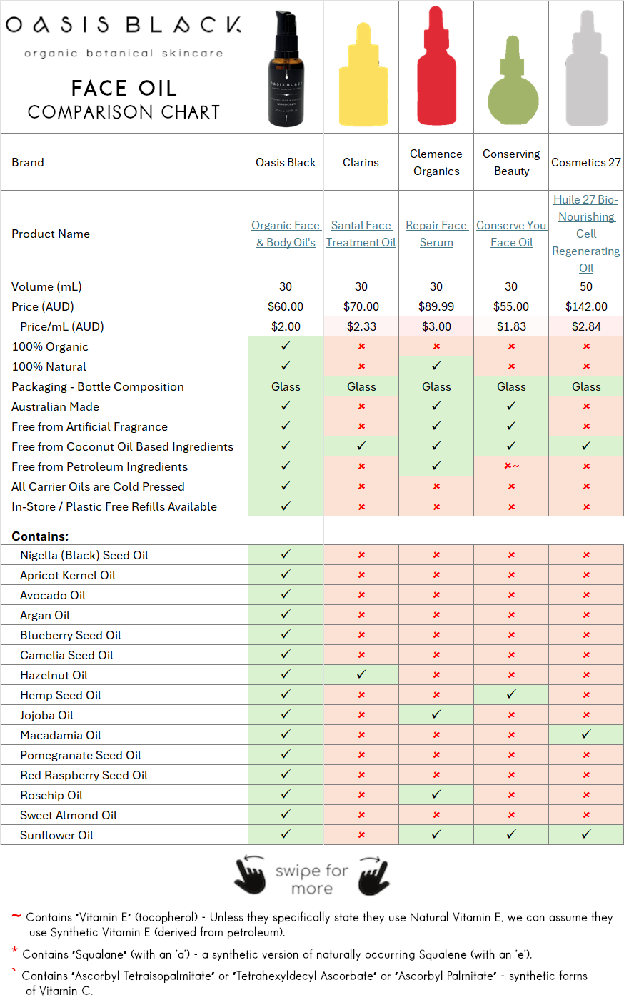
Task: Click the Contains: section heading
Action: click(40, 536)
